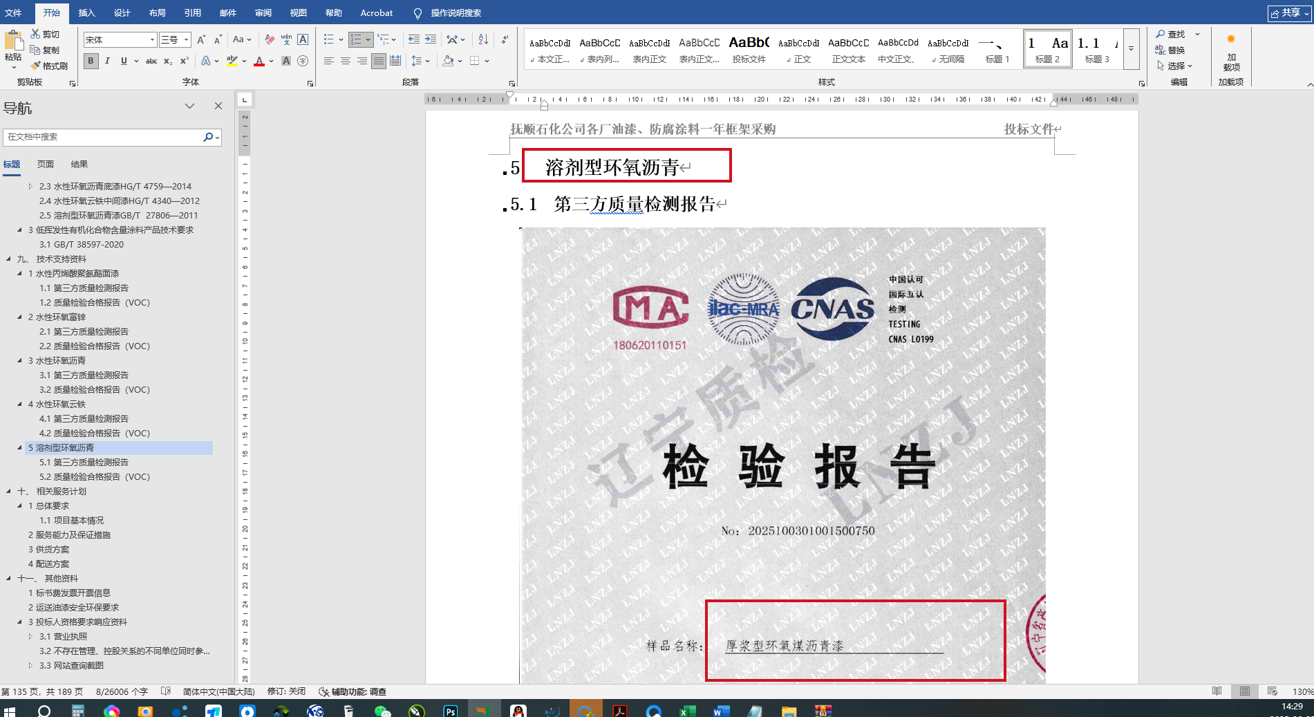Open the add-ins (加载项) button
Viewport: 1314px width, 717px height.
tap(1231, 52)
